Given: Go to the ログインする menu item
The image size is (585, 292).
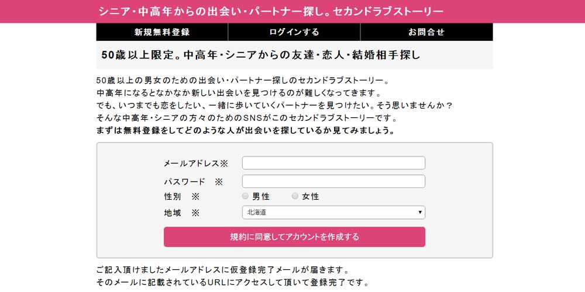Looking at the screenshot, I should pos(294,32).
